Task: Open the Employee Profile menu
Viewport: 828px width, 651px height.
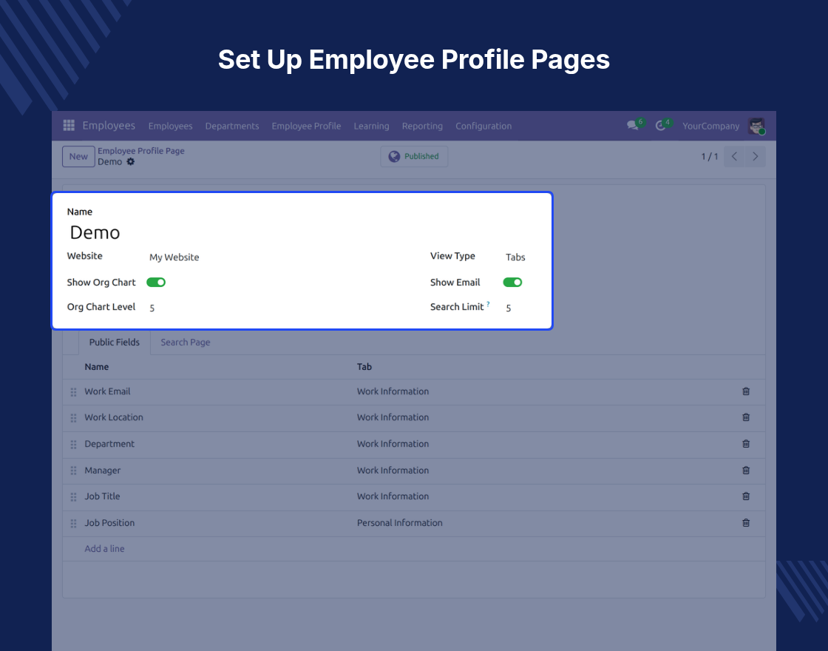Action: [x=306, y=126]
